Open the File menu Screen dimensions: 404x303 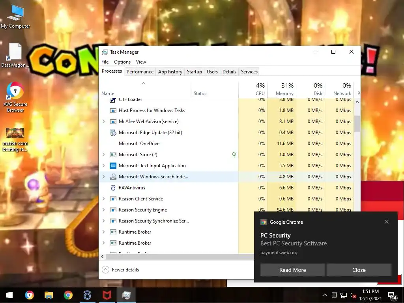point(105,62)
